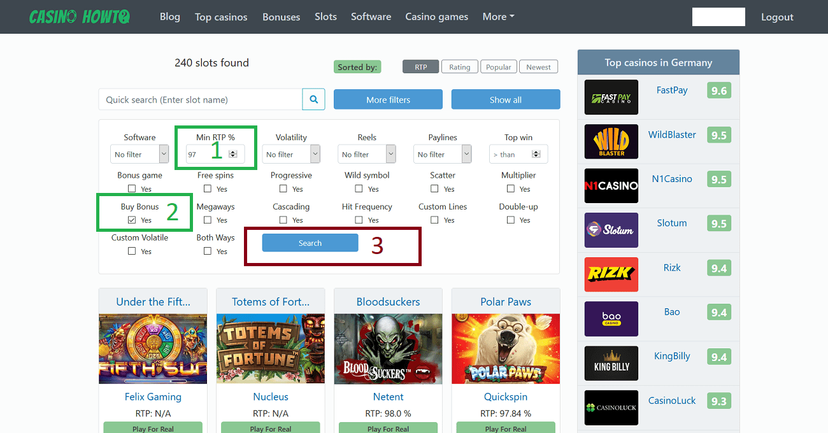This screenshot has width=828, height=433.
Task: Open the Bao casino logo
Action: coord(611,318)
